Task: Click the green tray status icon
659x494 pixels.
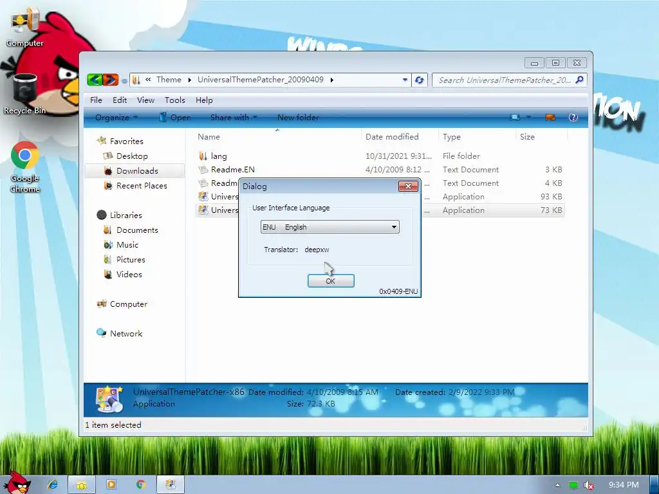Action: tap(573, 485)
